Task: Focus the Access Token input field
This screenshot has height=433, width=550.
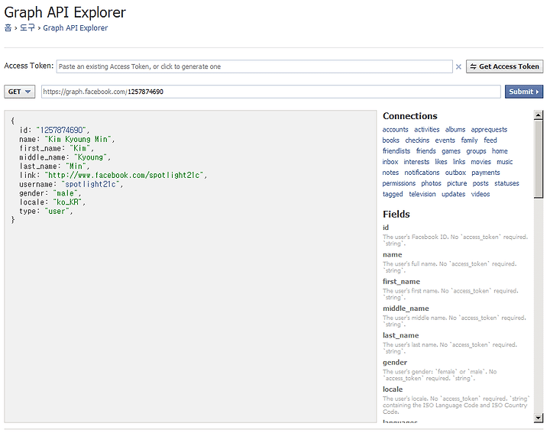Action: coord(254,66)
